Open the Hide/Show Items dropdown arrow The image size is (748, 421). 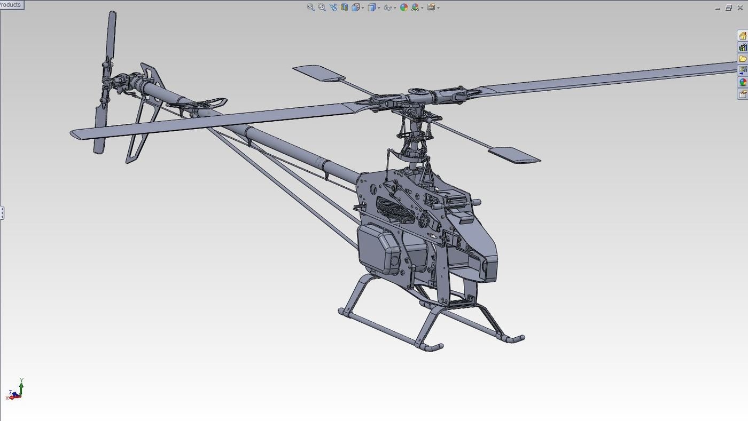[395, 8]
